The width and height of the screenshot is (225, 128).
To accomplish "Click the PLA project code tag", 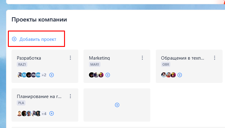I will (x=21, y=103).
